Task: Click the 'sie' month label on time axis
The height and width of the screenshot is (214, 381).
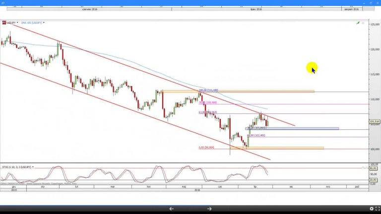Action: [291, 187]
